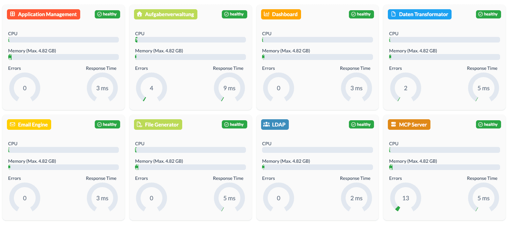Click the Errors gauge showing 2 on Daten Transformator
Viewport: 508px width, 225px height.
[x=406, y=88]
